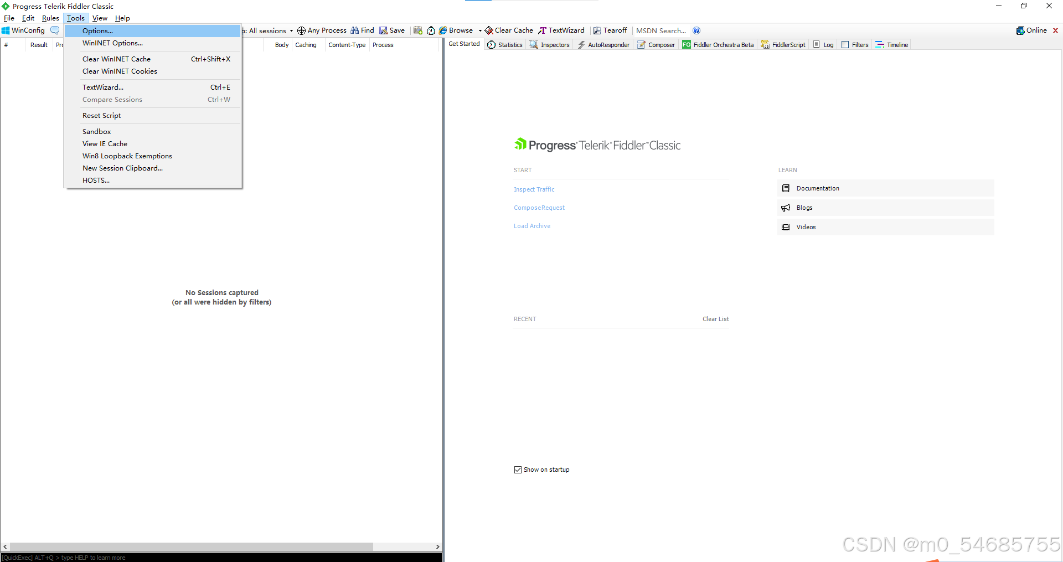Open the Blogs link

tap(885, 208)
